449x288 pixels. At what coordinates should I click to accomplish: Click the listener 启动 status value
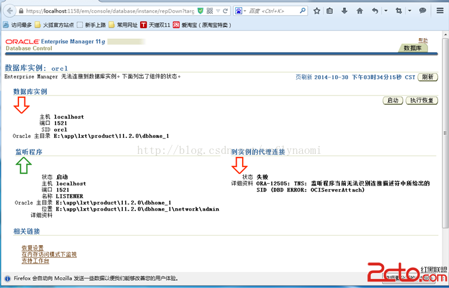tap(62, 177)
